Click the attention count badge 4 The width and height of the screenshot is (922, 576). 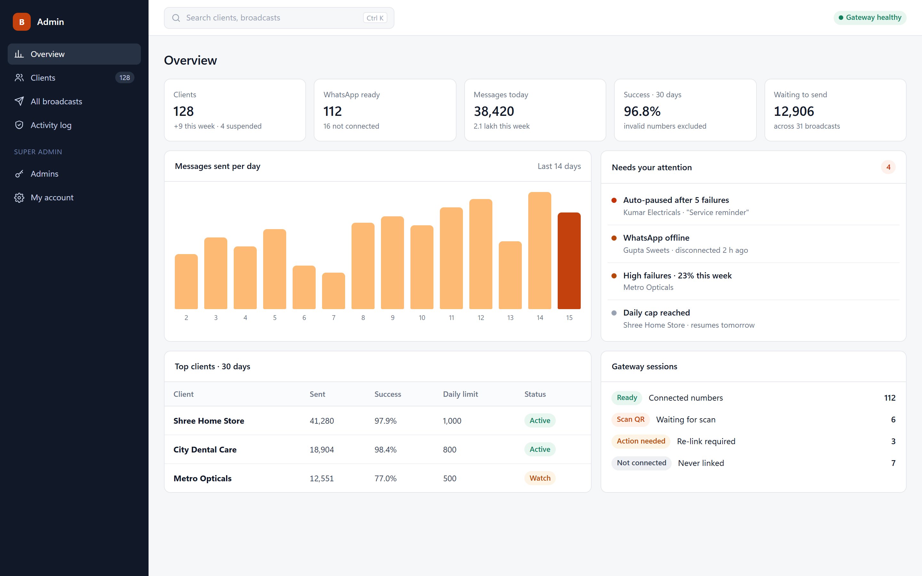pos(888,167)
